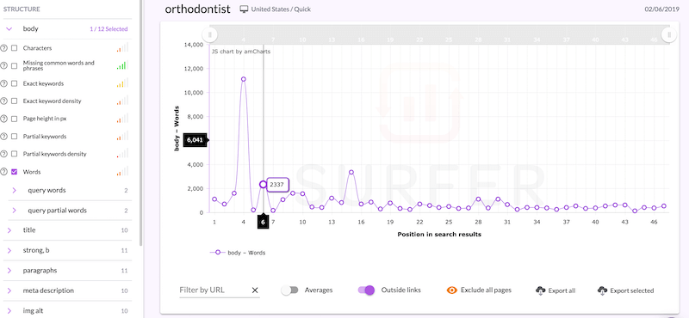The image size is (689, 318).
Task: Expand the query words group
Action: pyautogui.click(x=14, y=190)
